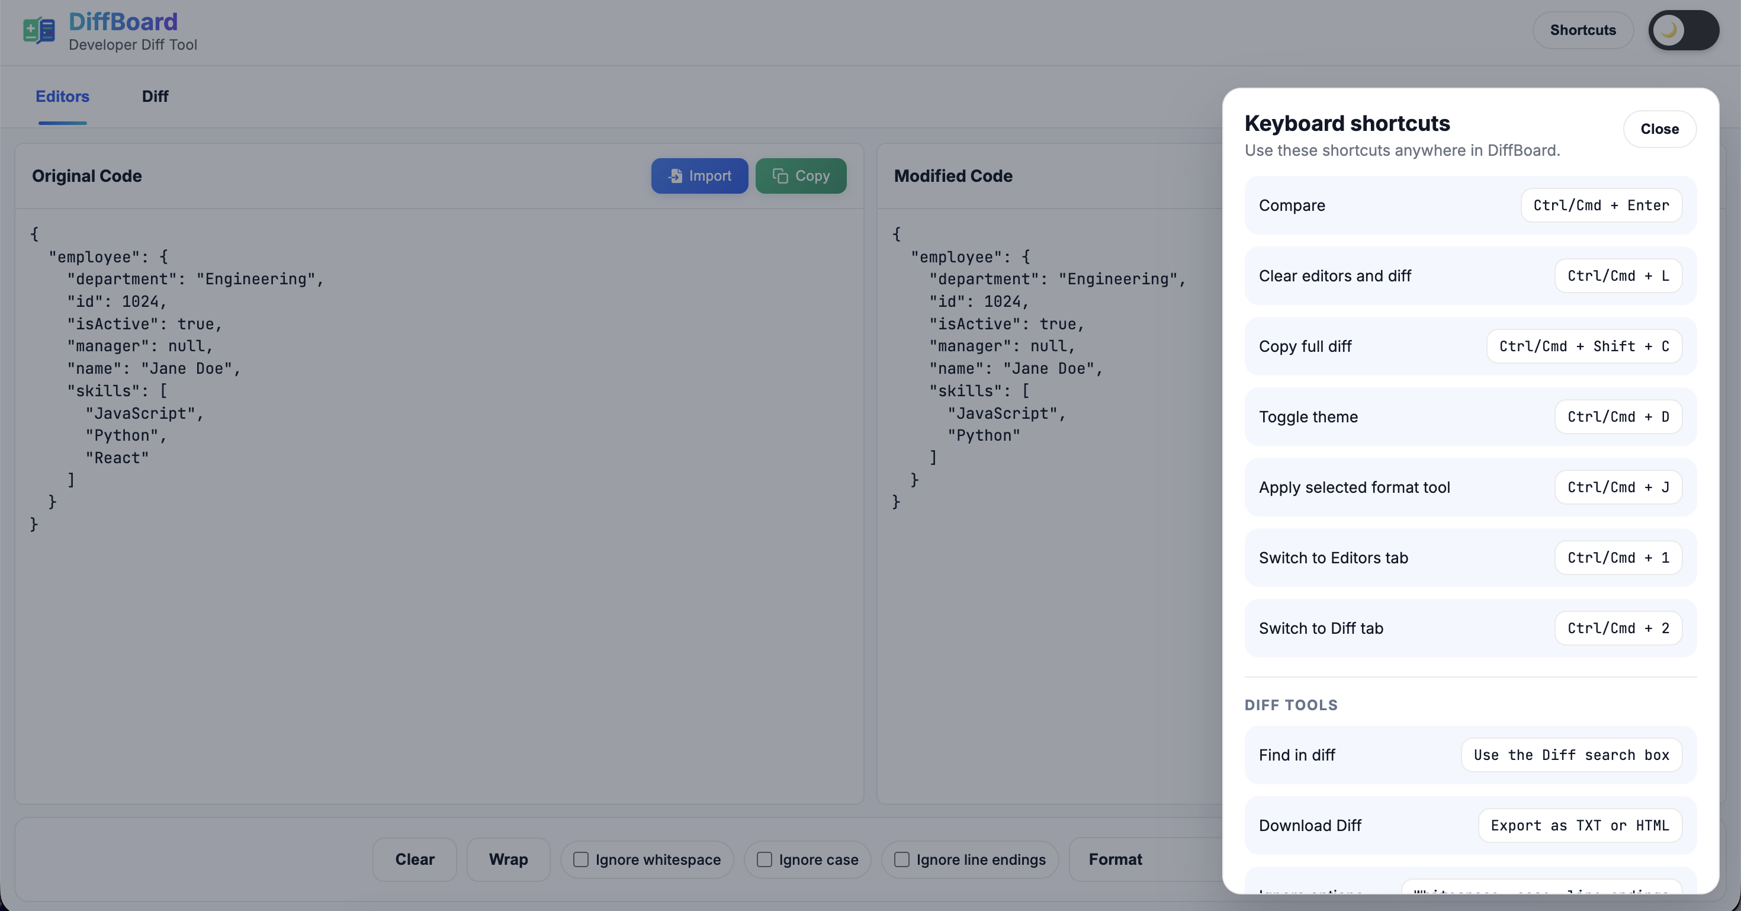
Task: Select Apply selected format tool row
Action: tap(1470, 487)
